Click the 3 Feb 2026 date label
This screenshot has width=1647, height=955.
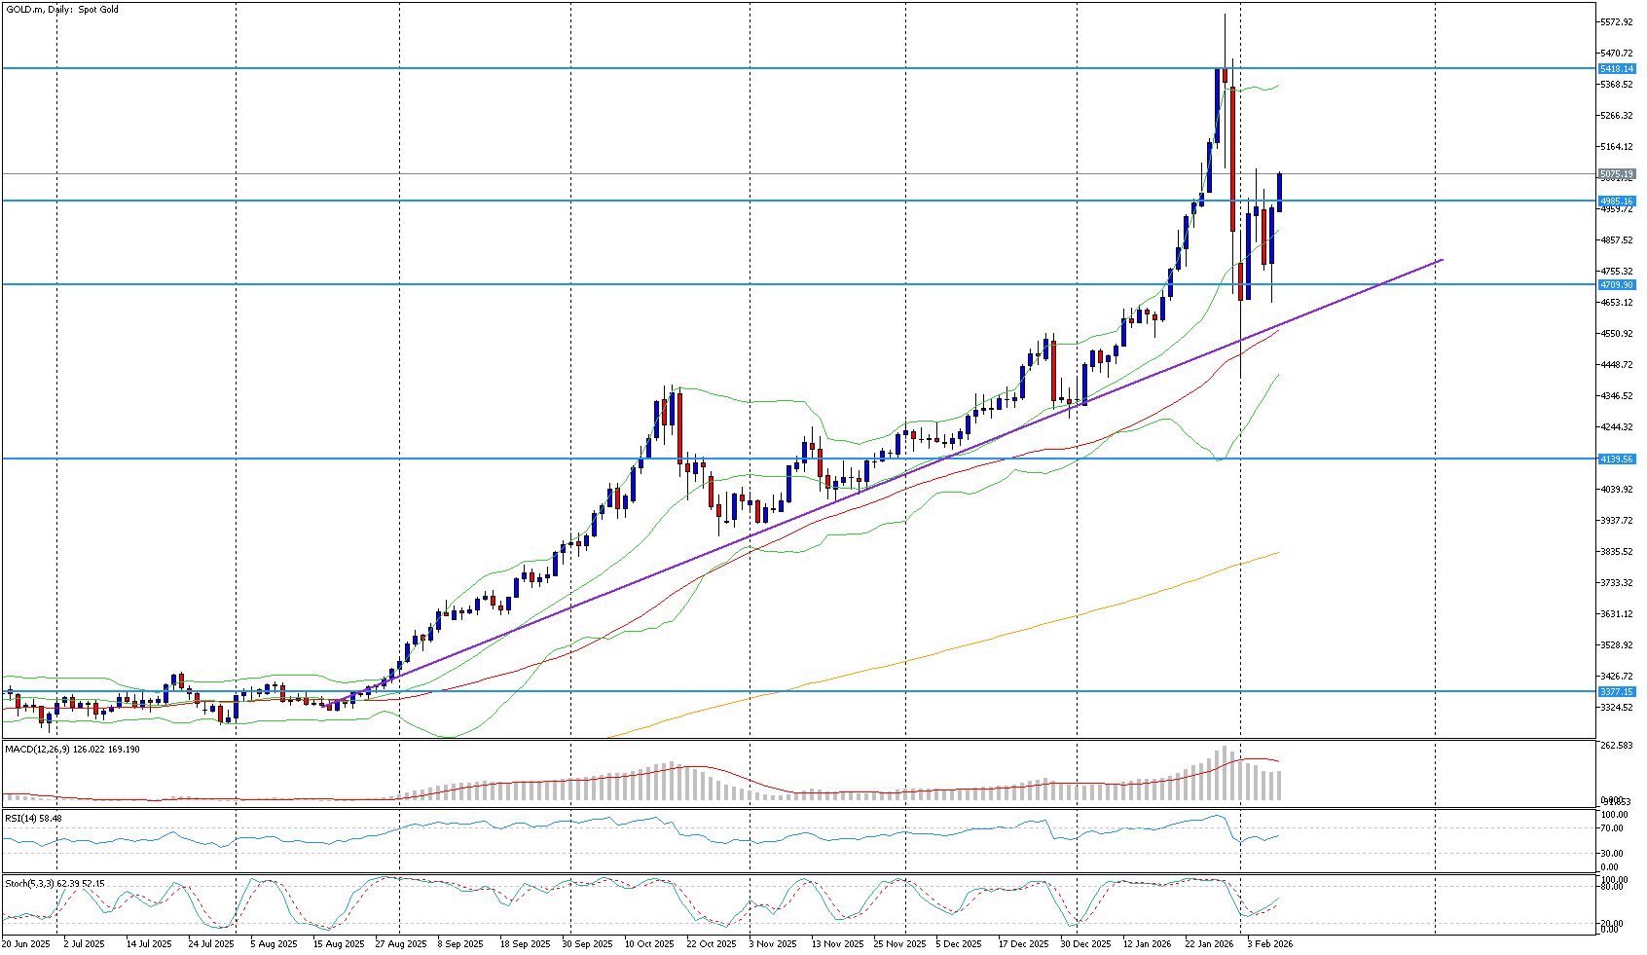pyautogui.click(x=1270, y=944)
